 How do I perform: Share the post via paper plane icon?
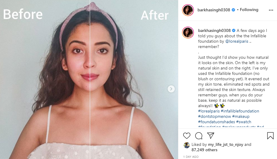[x=211, y=136]
